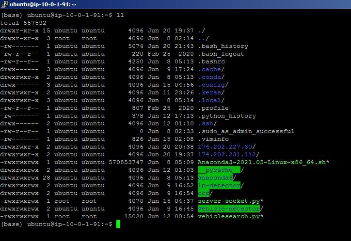Select the .bash_logout file name
Viewport: 351px width, 241px height.
coord(221,54)
